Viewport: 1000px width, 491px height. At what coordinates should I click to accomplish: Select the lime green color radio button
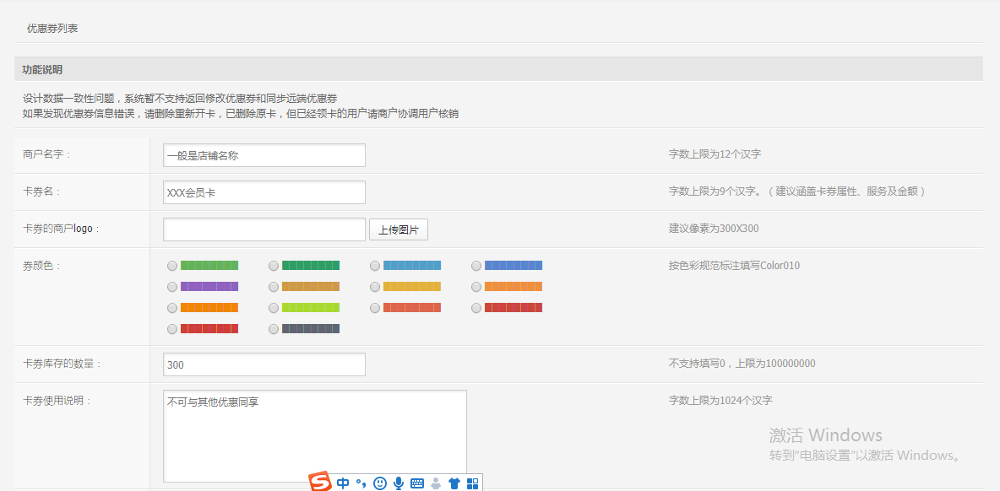pyautogui.click(x=274, y=308)
